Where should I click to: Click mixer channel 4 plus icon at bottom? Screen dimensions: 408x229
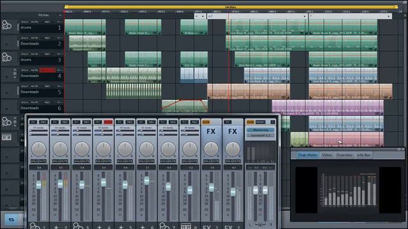point(99,227)
